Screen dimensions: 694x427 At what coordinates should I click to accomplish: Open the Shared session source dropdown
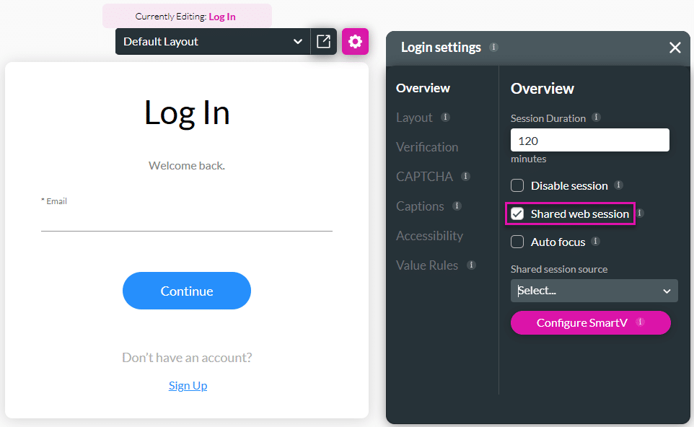(594, 291)
